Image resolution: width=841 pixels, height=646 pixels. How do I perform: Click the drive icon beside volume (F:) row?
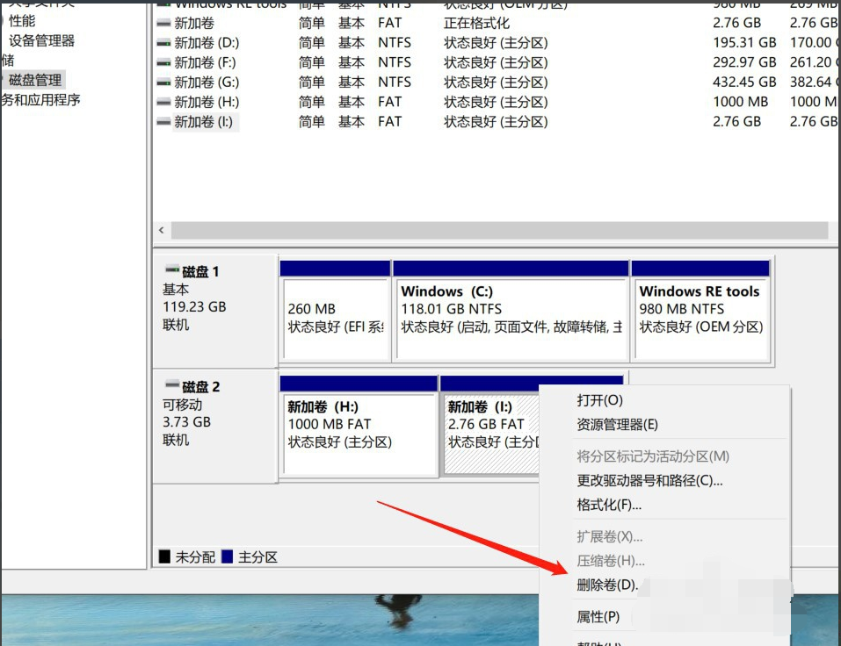tap(163, 62)
